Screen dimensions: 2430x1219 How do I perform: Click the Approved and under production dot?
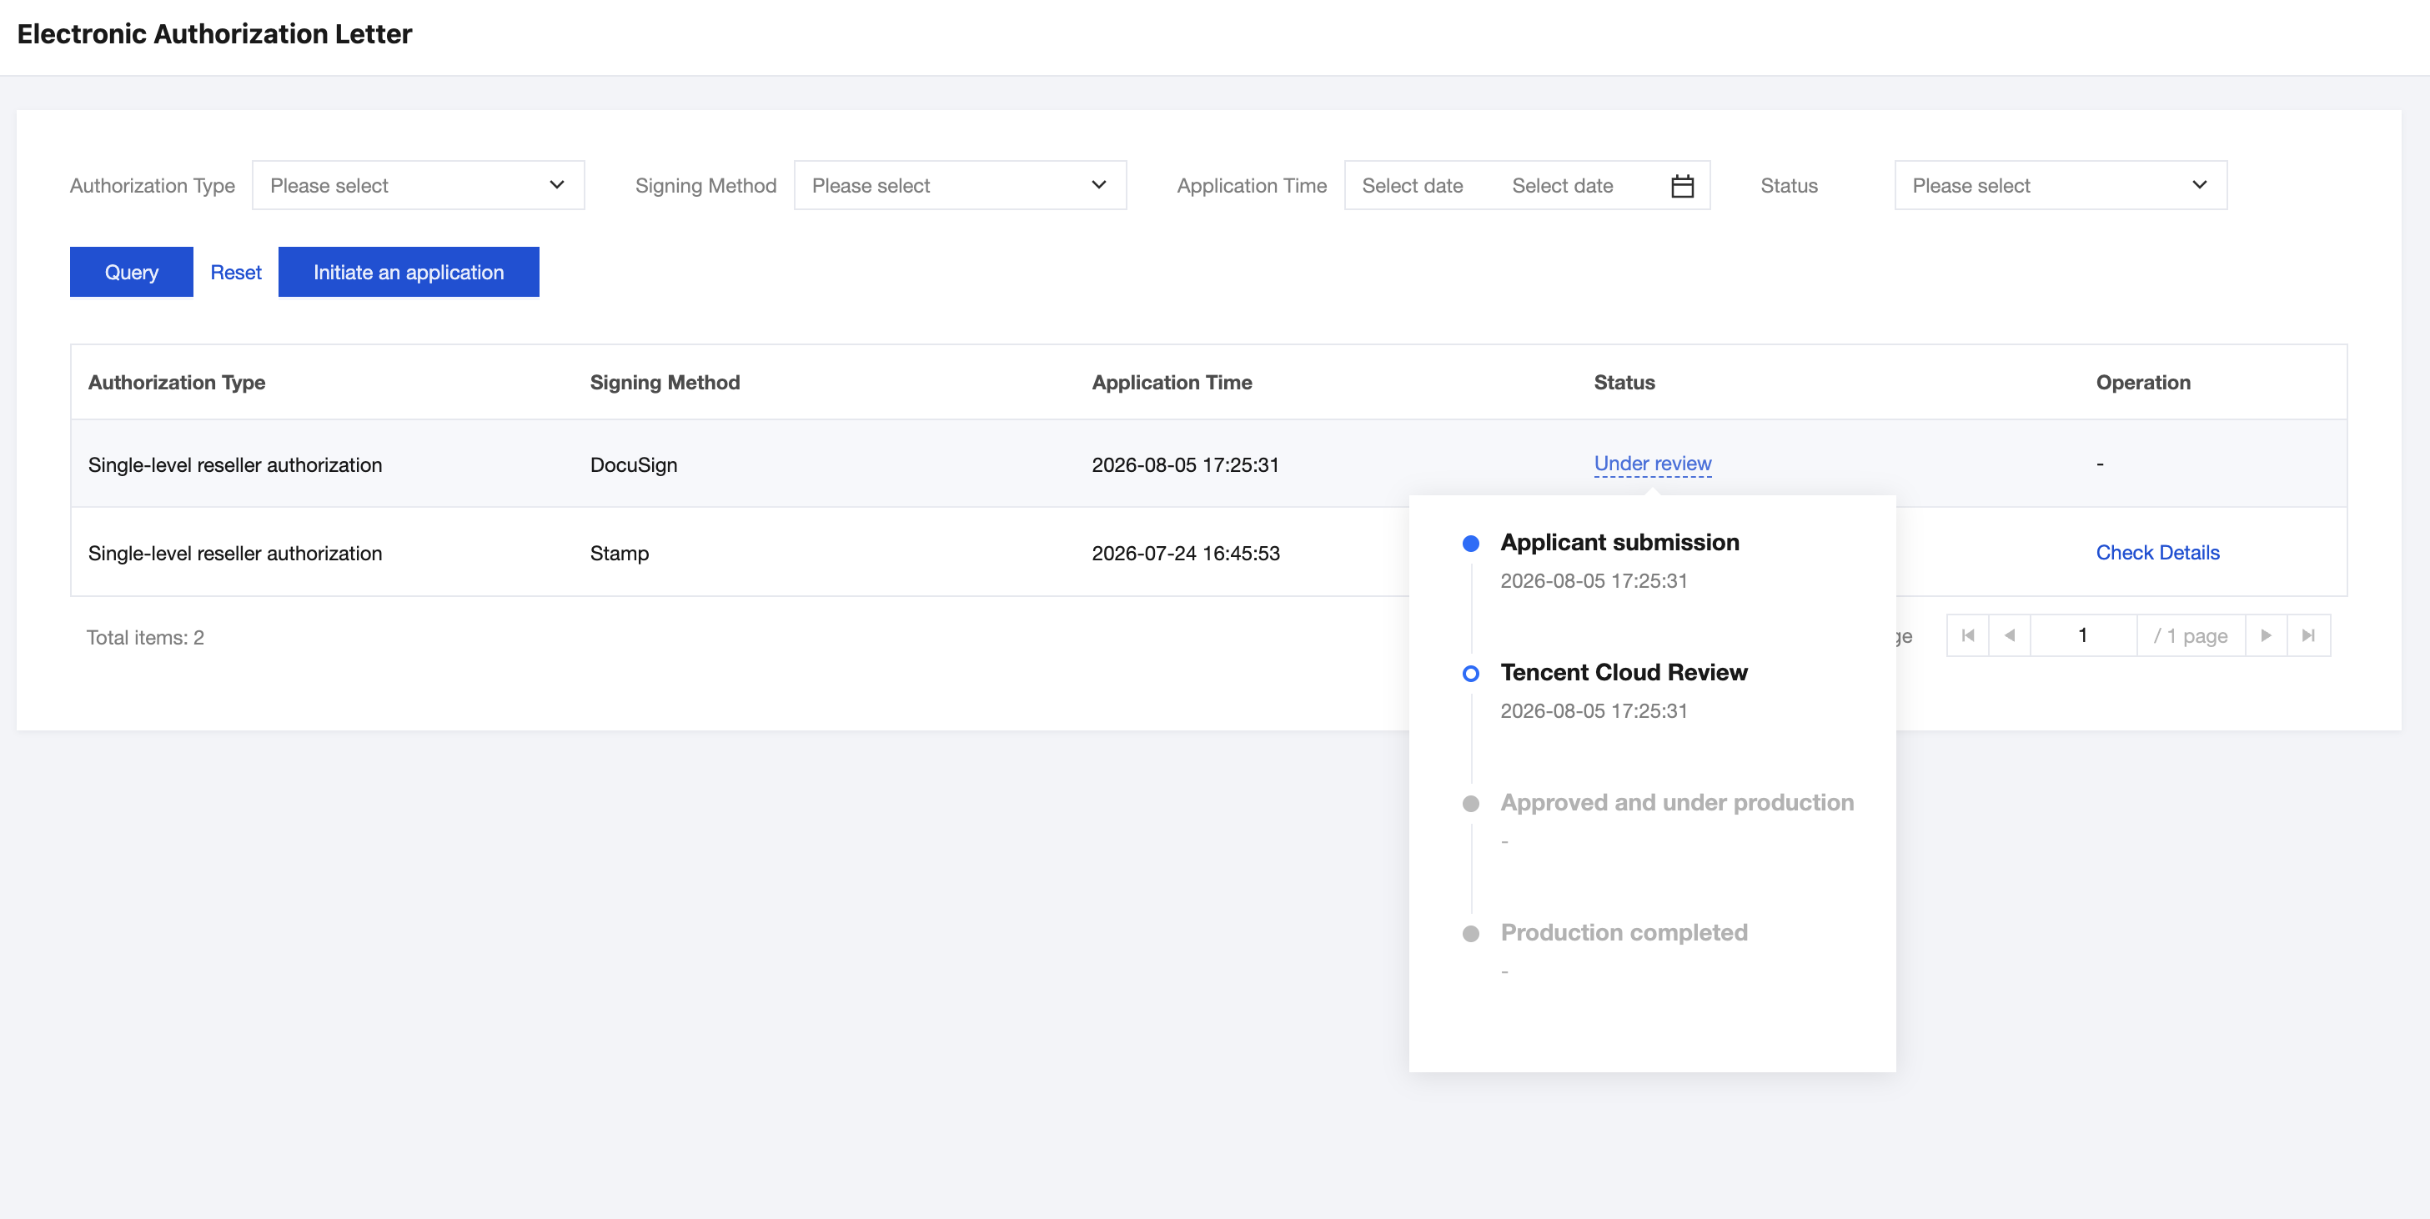click(x=1471, y=804)
